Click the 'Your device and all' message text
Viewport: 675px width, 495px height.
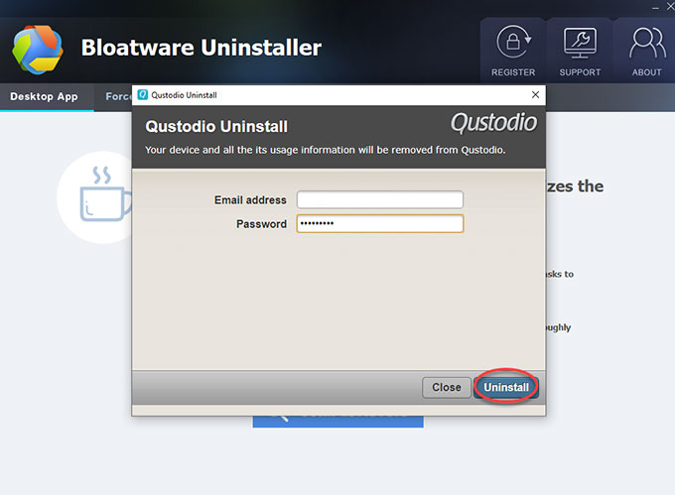(x=325, y=150)
